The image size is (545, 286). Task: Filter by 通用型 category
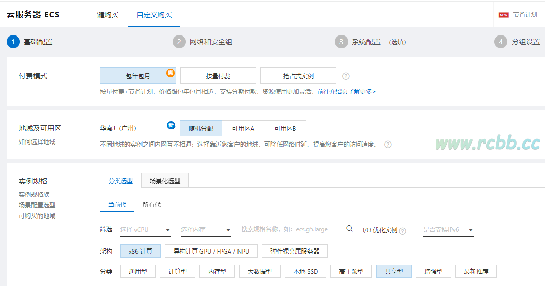pyautogui.click(x=138, y=271)
